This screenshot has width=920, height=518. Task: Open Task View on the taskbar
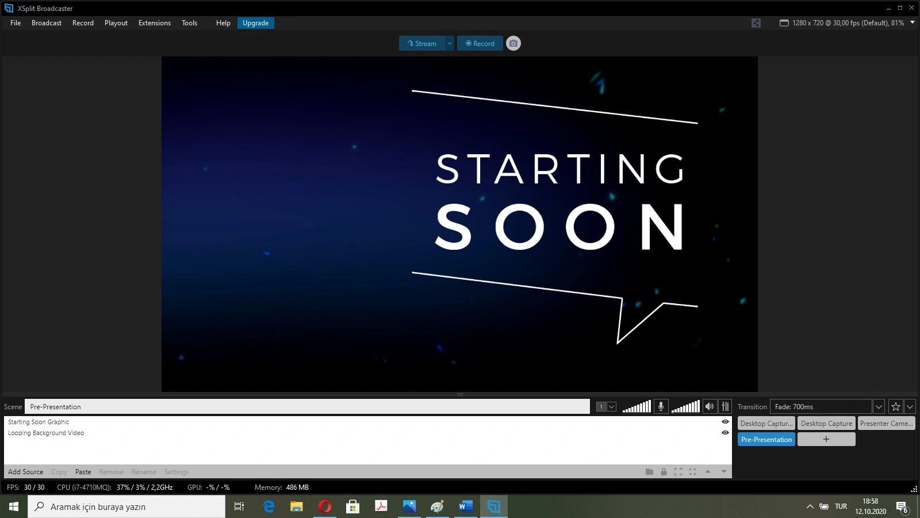(239, 506)
